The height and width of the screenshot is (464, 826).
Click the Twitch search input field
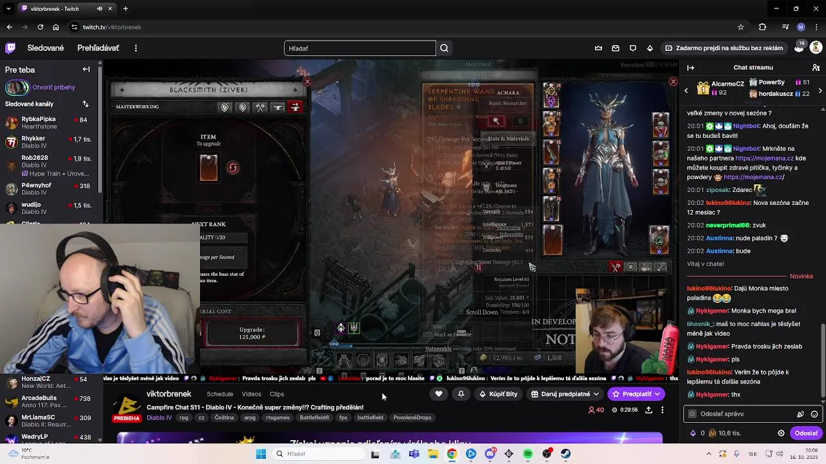tap(360, 48)
